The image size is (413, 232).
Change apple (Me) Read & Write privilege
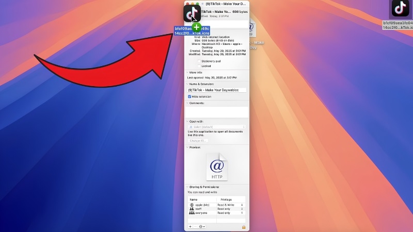tap(230, 205)
